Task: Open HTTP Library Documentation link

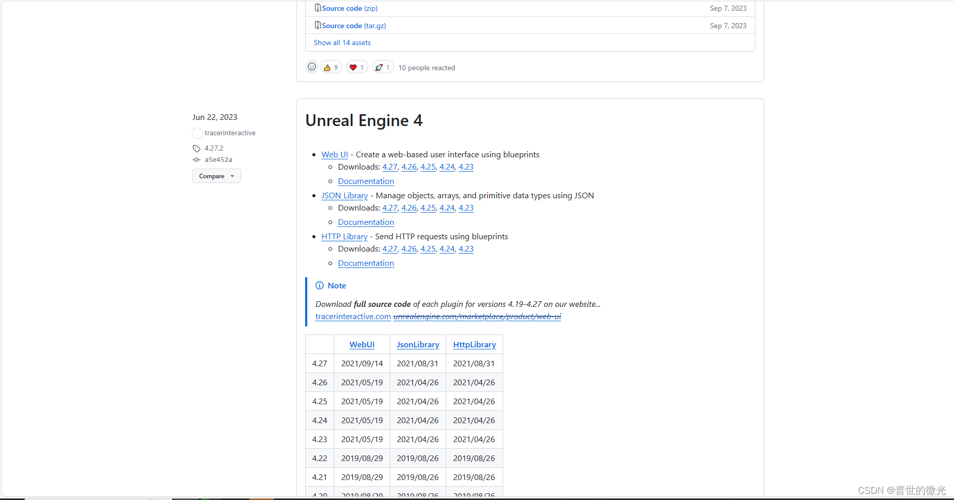Action: pyautogui.click(x=366, y=263)
